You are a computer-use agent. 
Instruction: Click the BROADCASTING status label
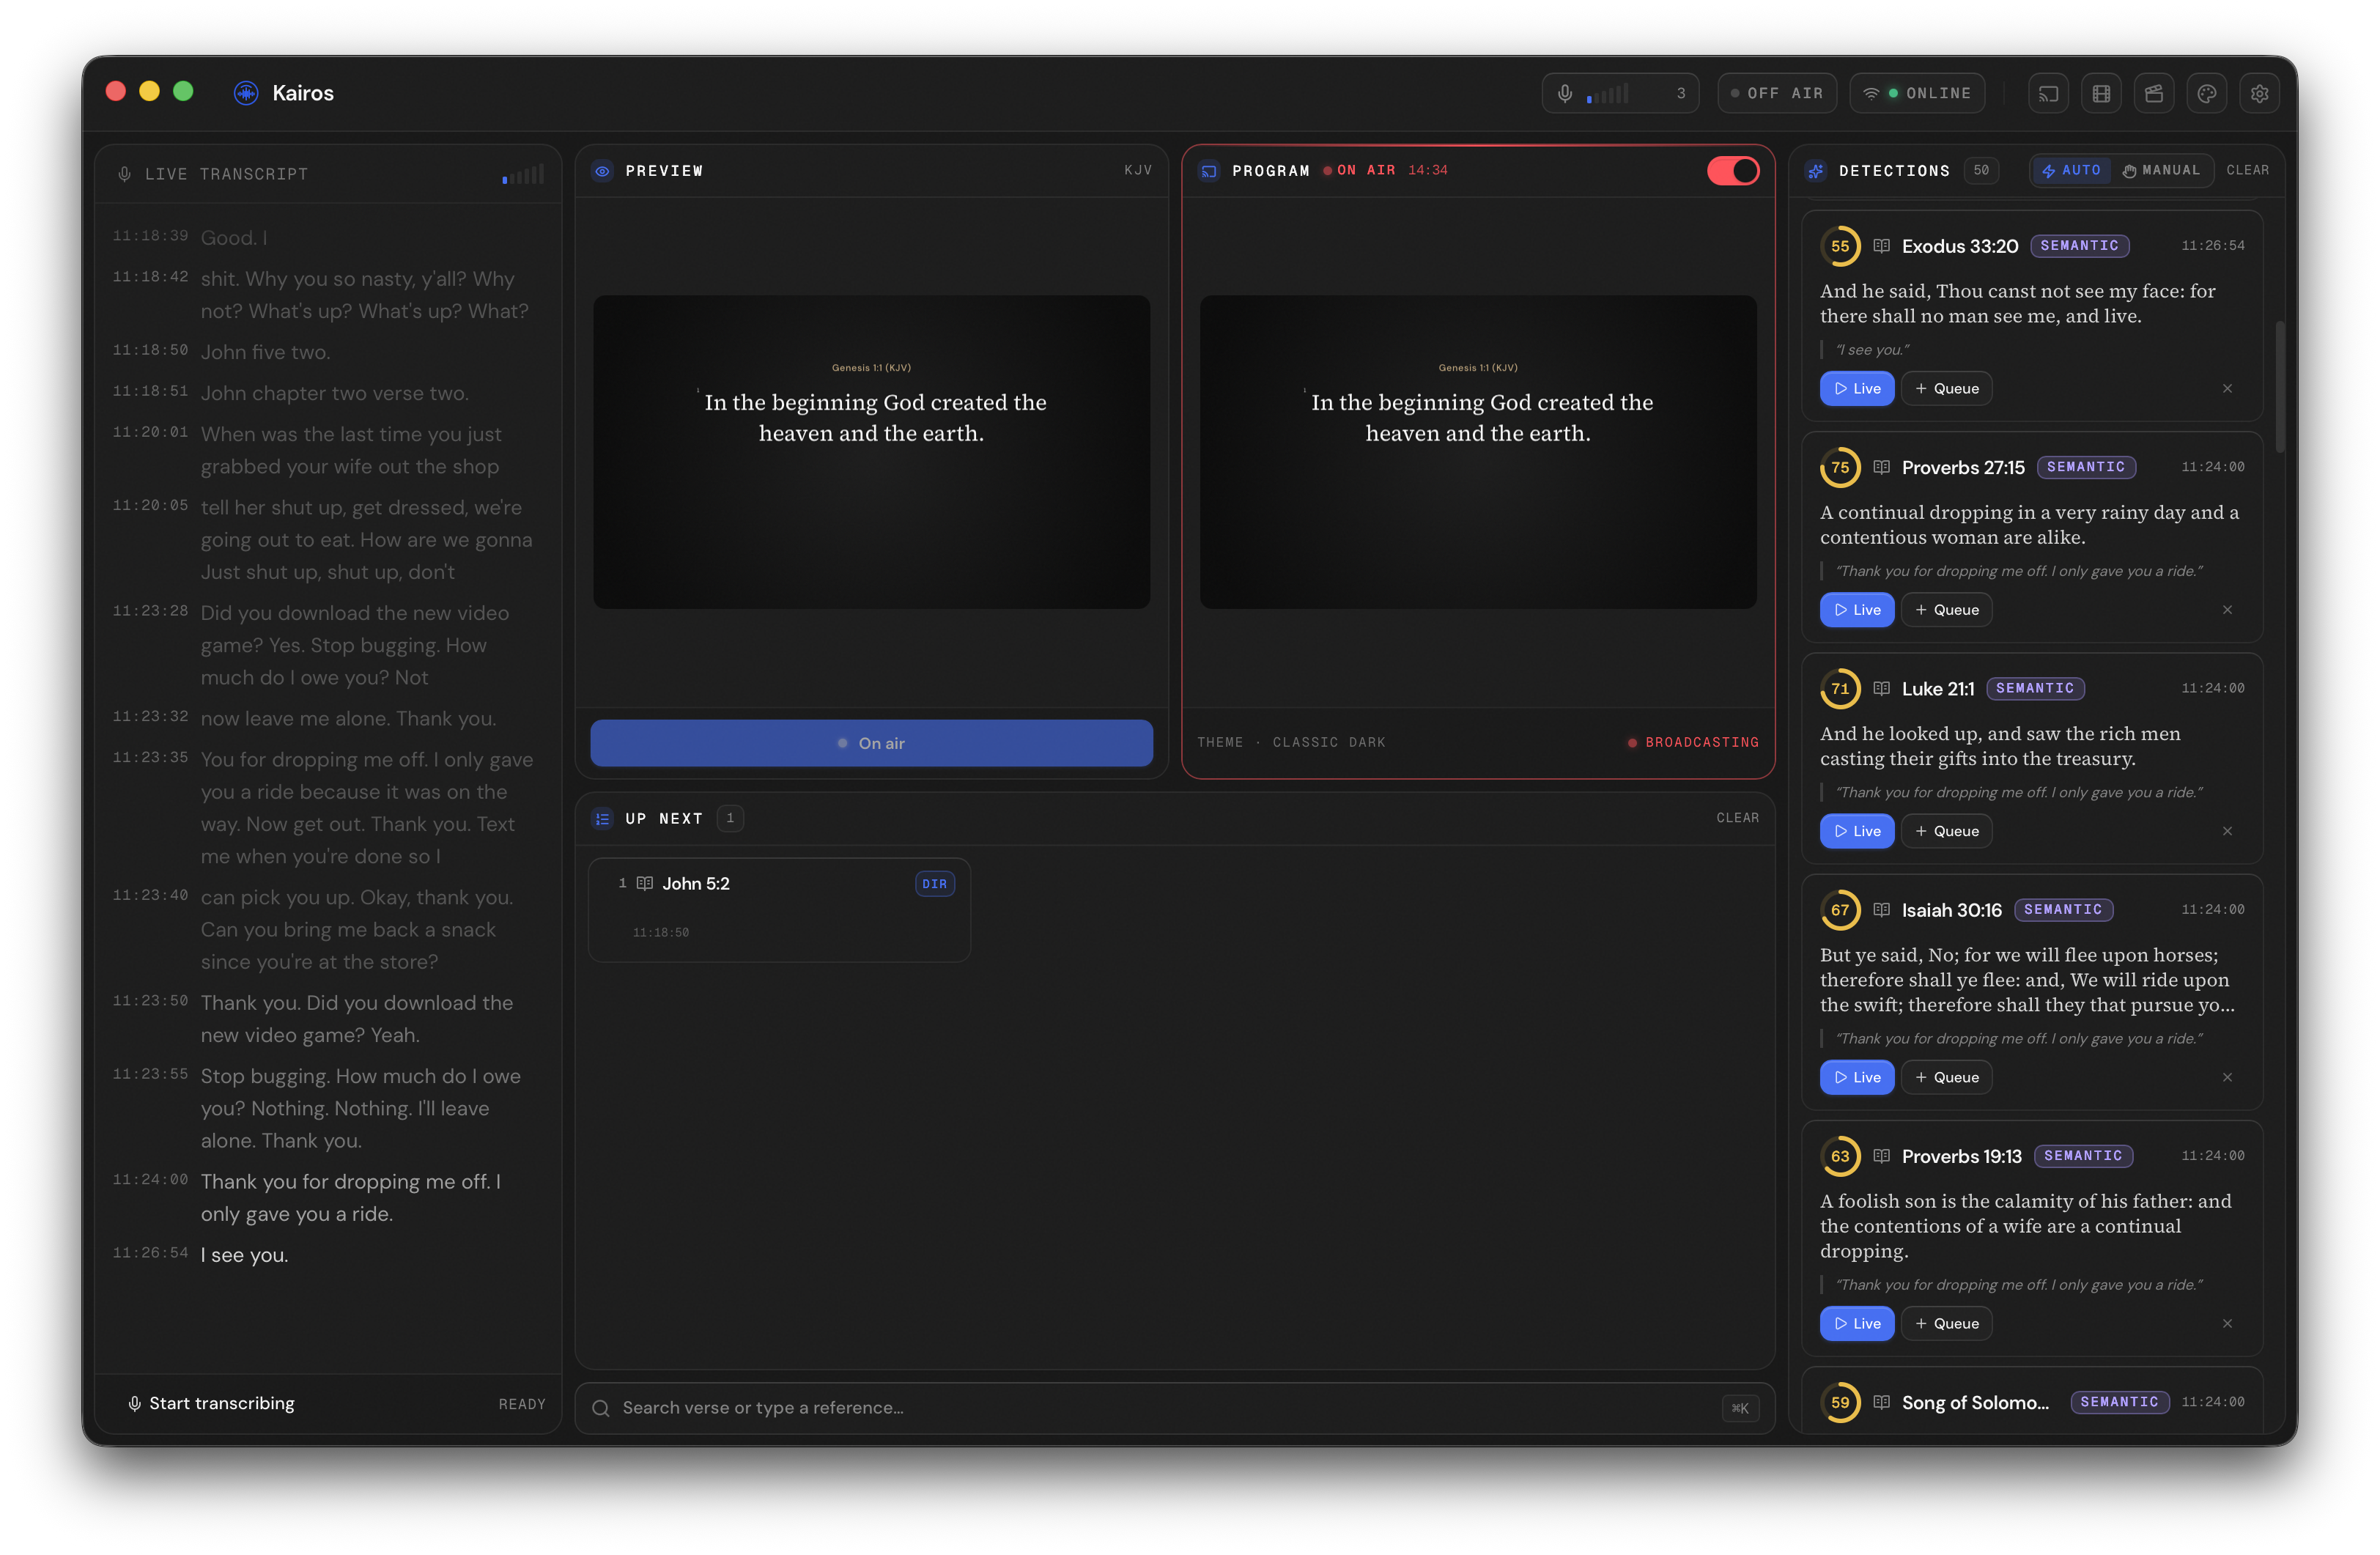pos(1692,742)
